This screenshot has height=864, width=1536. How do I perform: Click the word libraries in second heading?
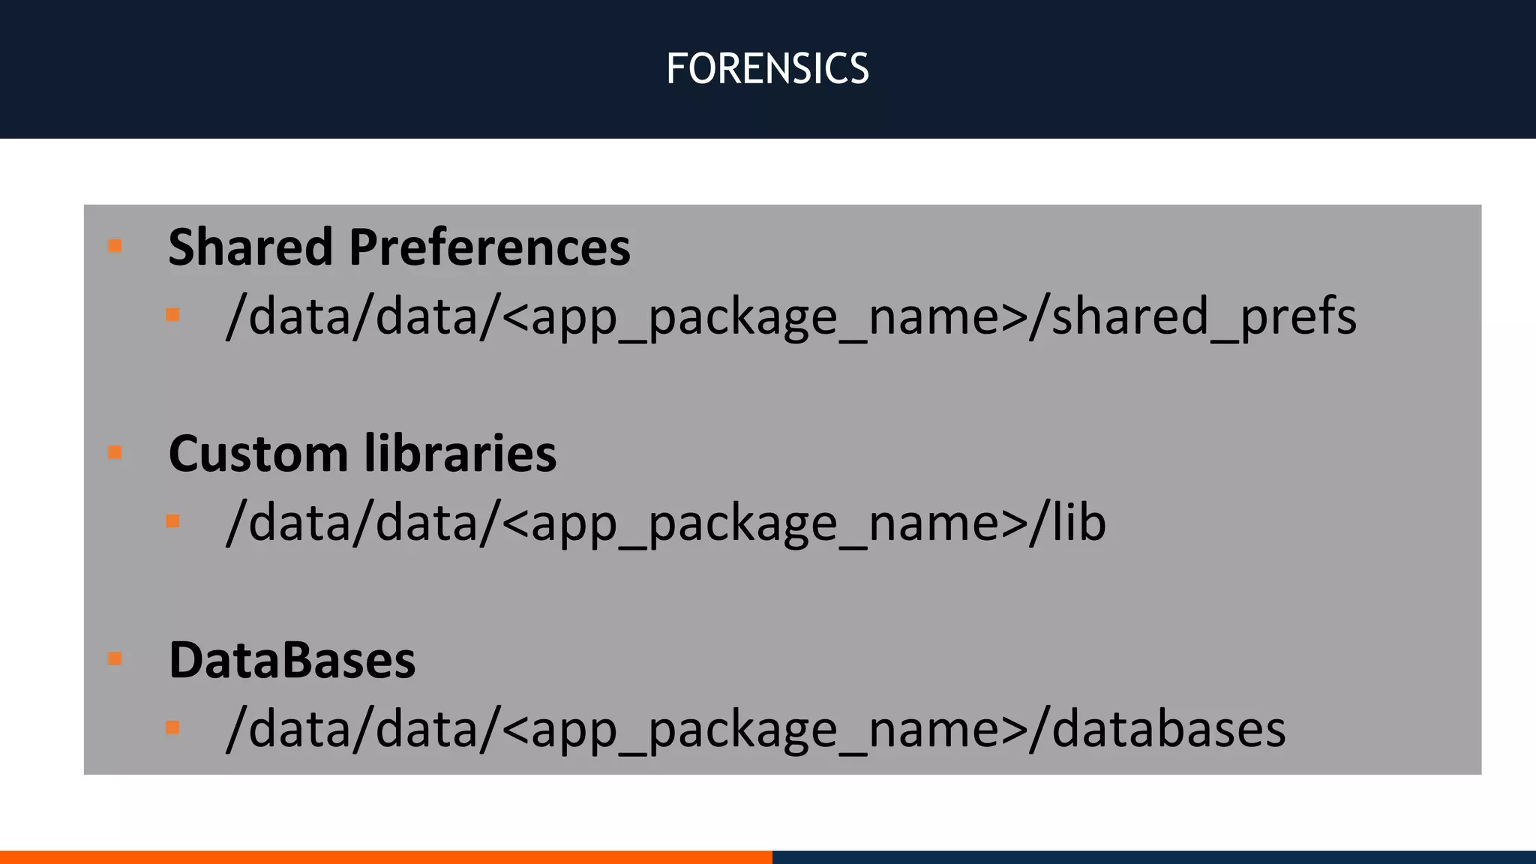460,453
